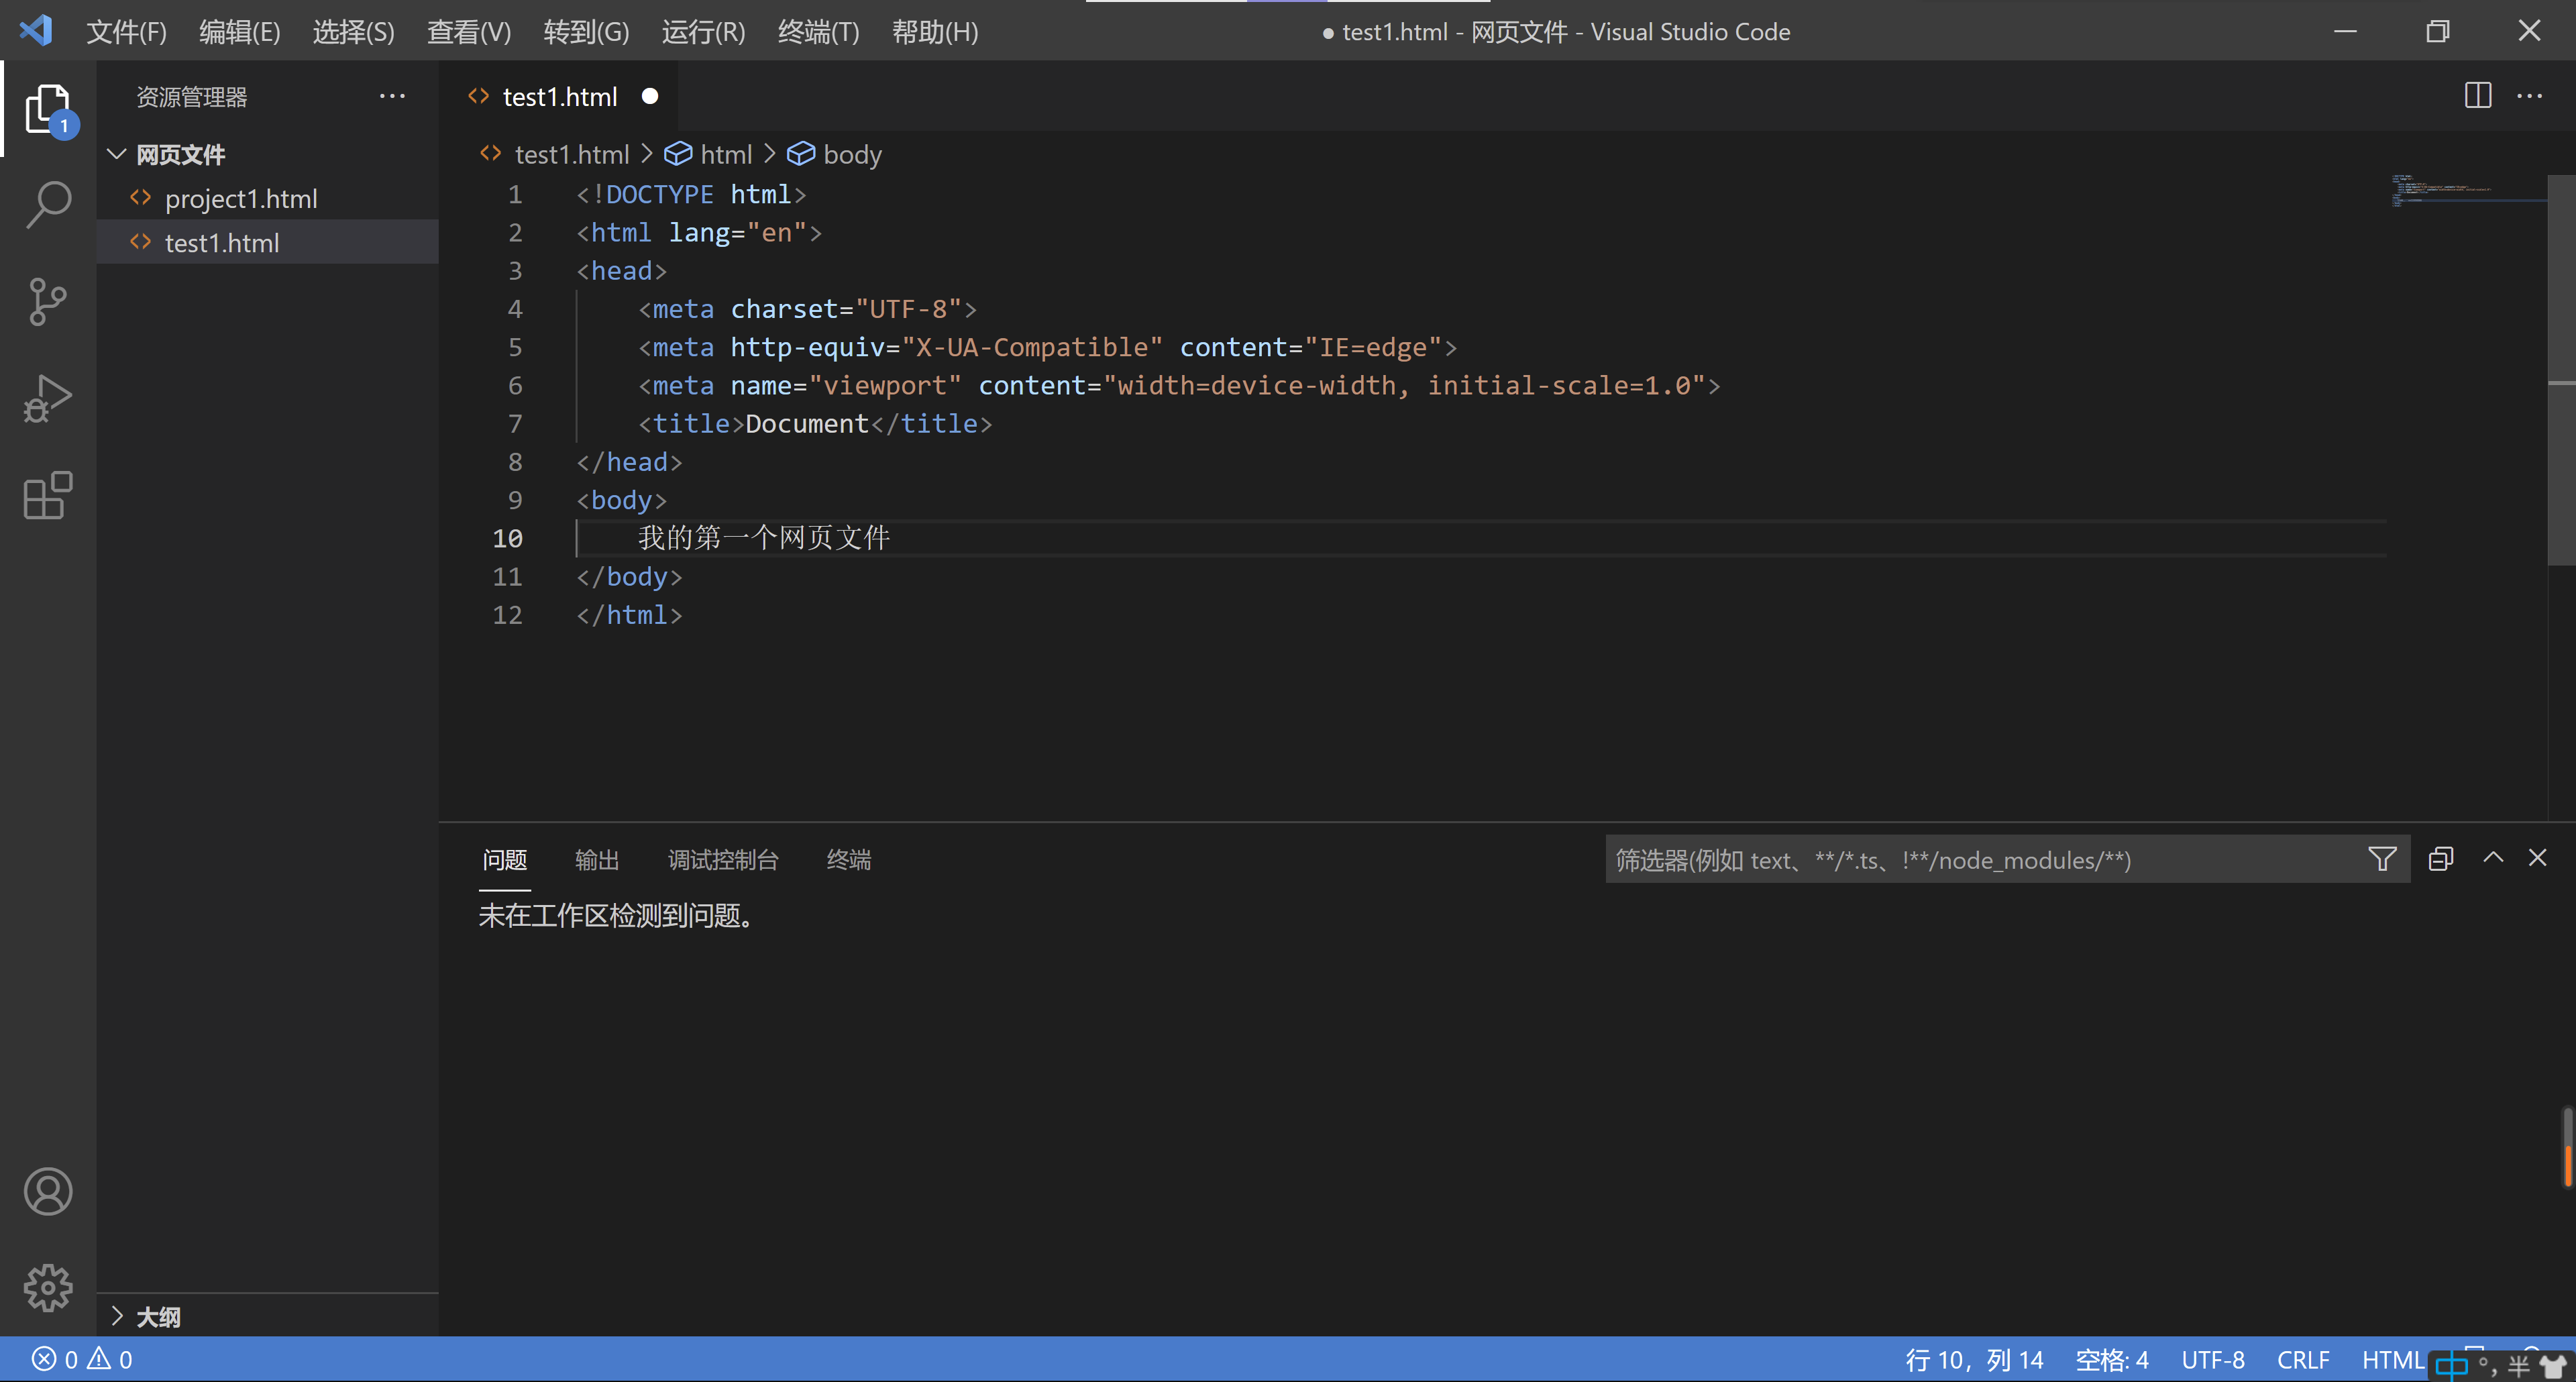The width and height of the screenshot is (2576, 1382).
Task: Open the Accounts icon in activity bar
Action: click(47, 1191)
